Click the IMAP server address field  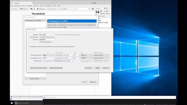64,55
